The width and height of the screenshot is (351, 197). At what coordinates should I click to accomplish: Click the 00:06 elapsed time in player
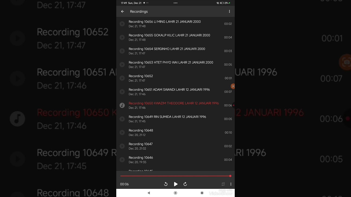(124, 184)
